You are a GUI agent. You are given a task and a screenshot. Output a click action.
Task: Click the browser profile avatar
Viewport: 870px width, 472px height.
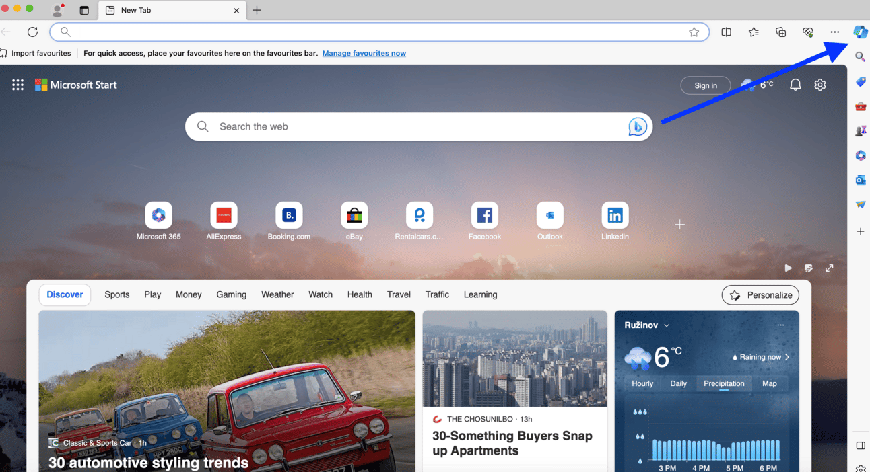[x=58, y=11]
